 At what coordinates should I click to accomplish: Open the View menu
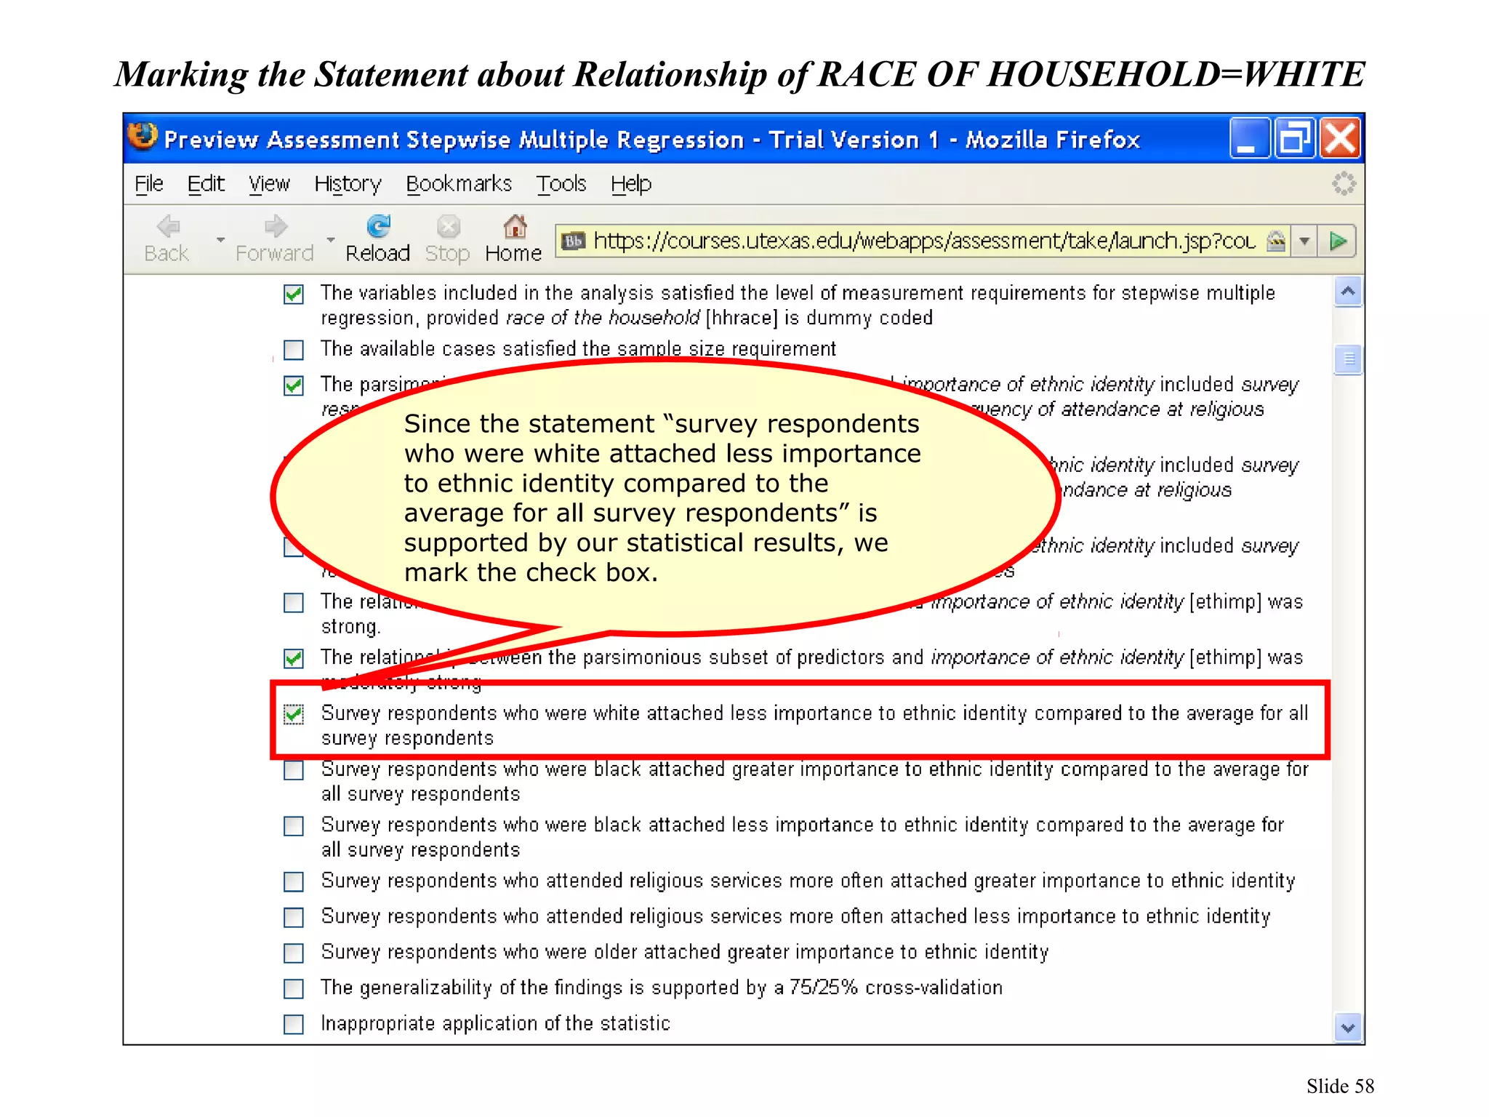pos(269,184)
